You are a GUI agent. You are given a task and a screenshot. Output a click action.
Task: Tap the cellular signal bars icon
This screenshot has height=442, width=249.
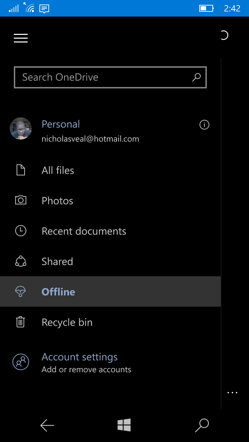14,8
